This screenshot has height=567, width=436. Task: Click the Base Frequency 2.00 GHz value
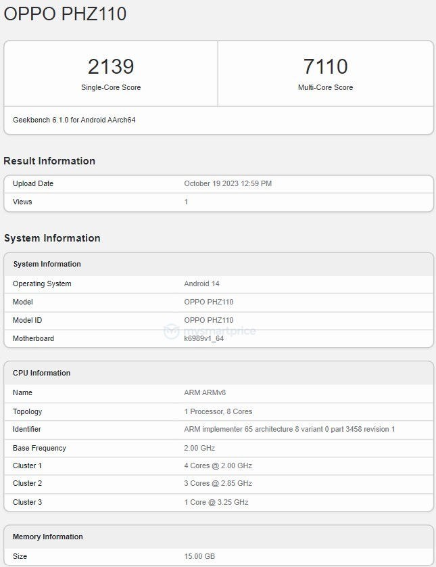pyautogui.click(x=199, y=448)
